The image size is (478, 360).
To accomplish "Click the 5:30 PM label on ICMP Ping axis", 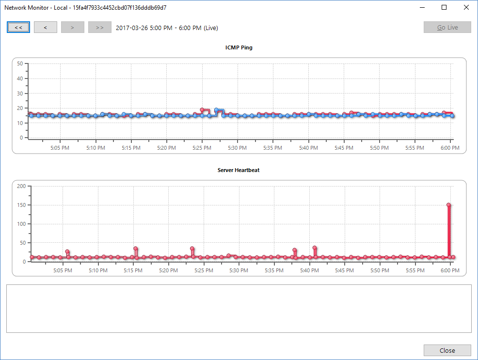I will (x=237, y=148).
